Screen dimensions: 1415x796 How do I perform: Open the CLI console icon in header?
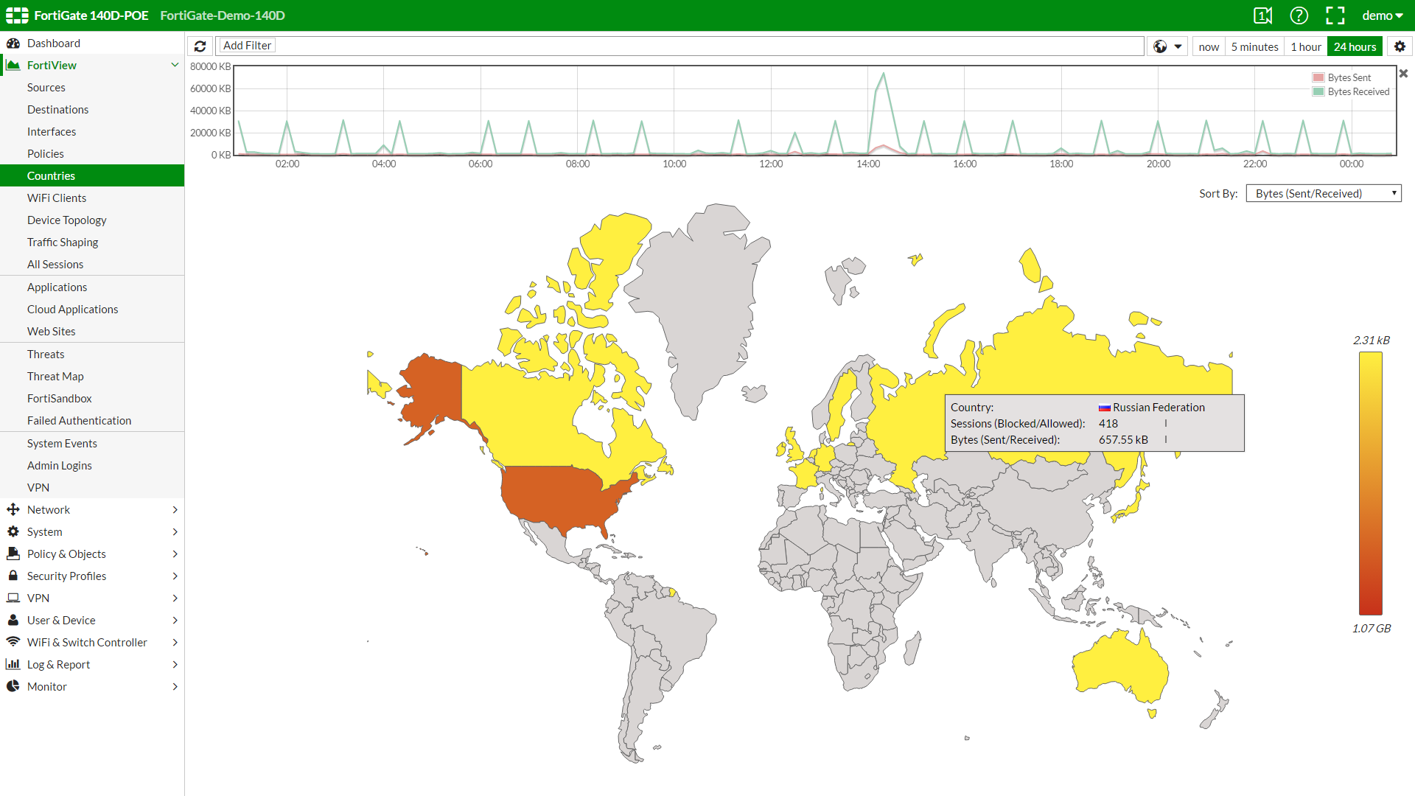[x=1262, y=15]
